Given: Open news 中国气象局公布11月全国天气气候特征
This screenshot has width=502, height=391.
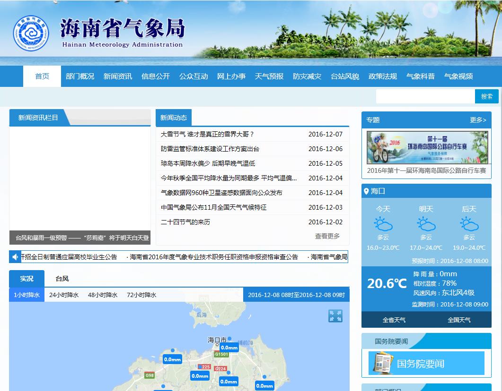Looking at the screenshot, I should click(x=213, y=208).
